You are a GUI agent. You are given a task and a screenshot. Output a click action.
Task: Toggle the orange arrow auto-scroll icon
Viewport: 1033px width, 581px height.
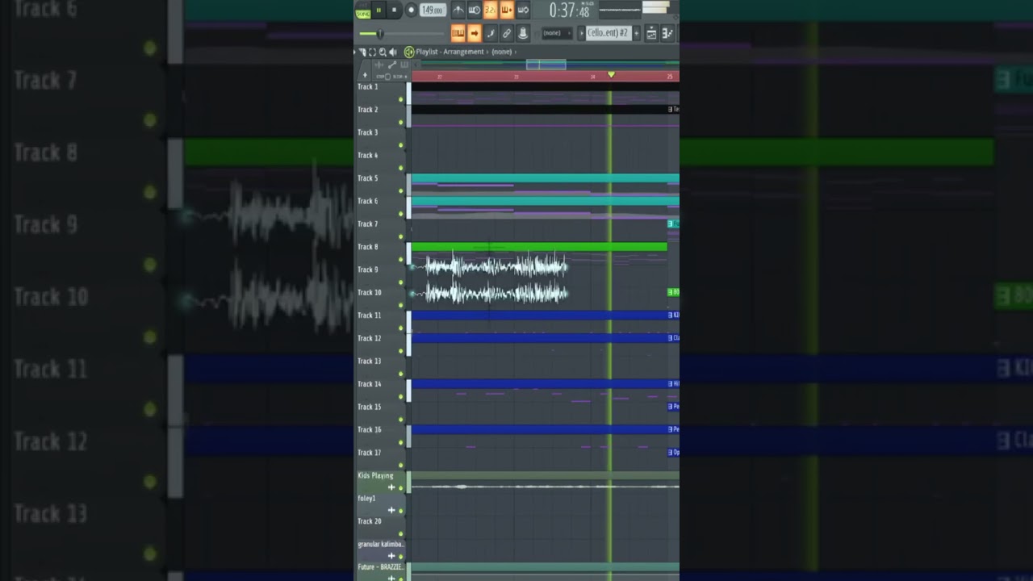pos(474,33)
